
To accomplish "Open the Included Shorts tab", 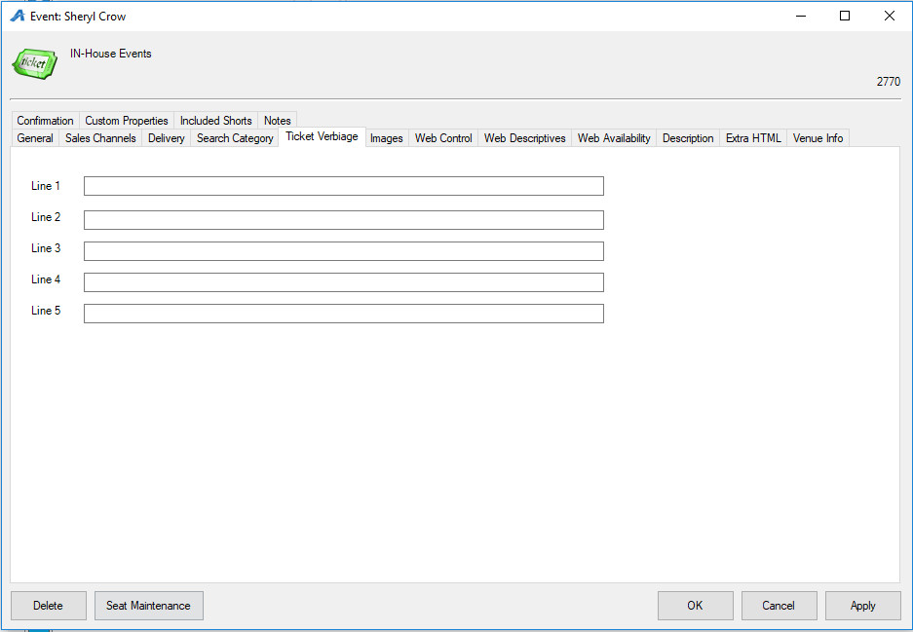I will [215, 121].
